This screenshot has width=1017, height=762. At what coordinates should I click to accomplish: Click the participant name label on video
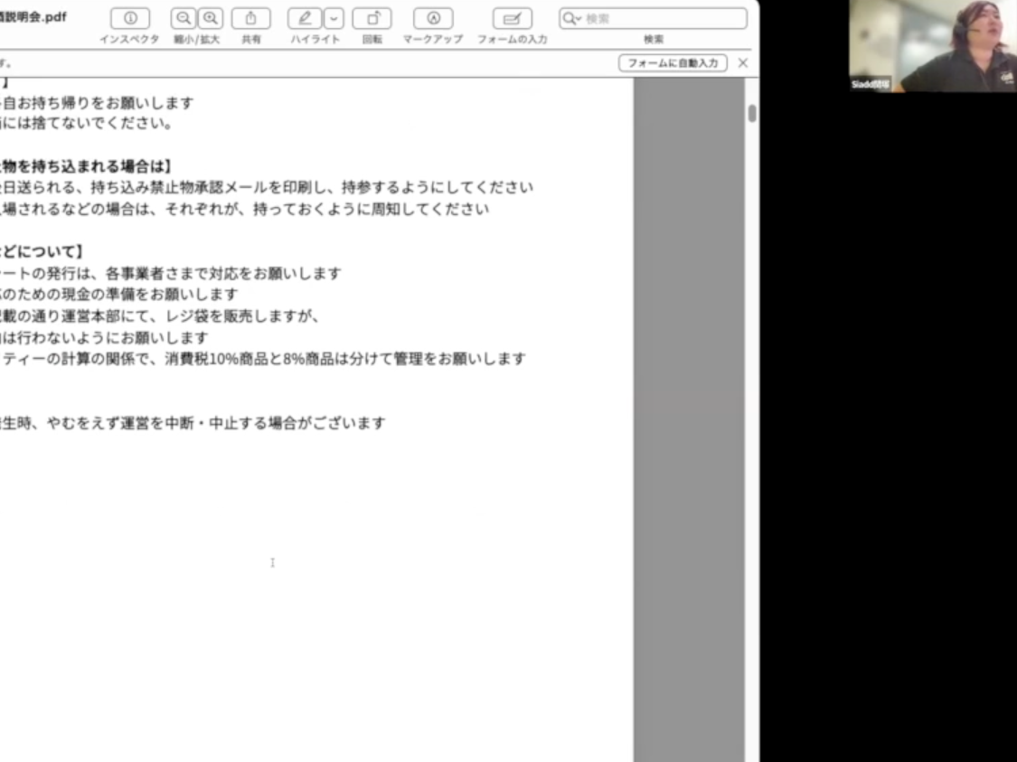coord(870,83)
